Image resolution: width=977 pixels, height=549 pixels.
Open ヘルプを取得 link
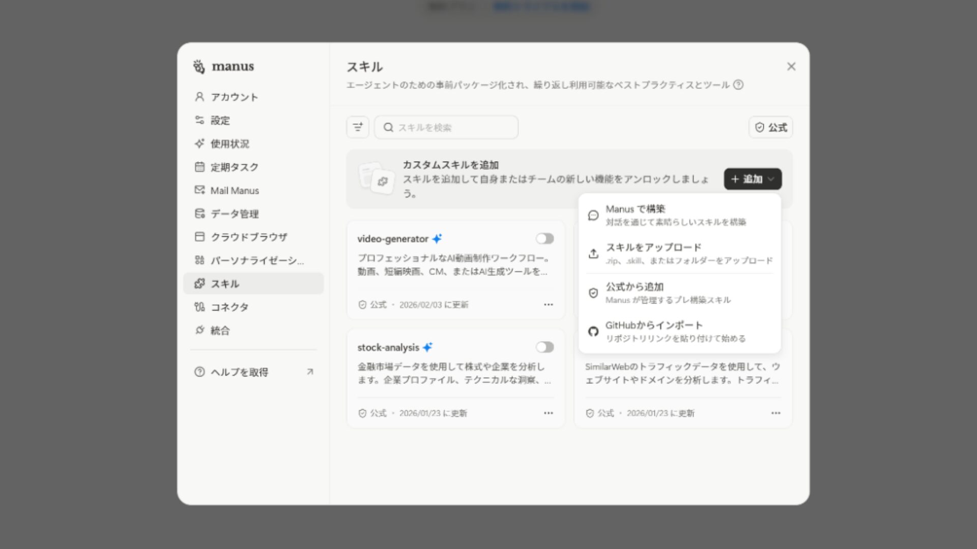click(237, 372)
